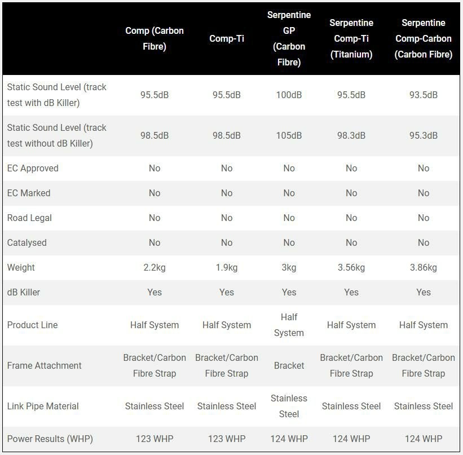Click the Frame Attachment row label
Image resolution: width=463 pixels, height=455 pixels.
point(45,365)
